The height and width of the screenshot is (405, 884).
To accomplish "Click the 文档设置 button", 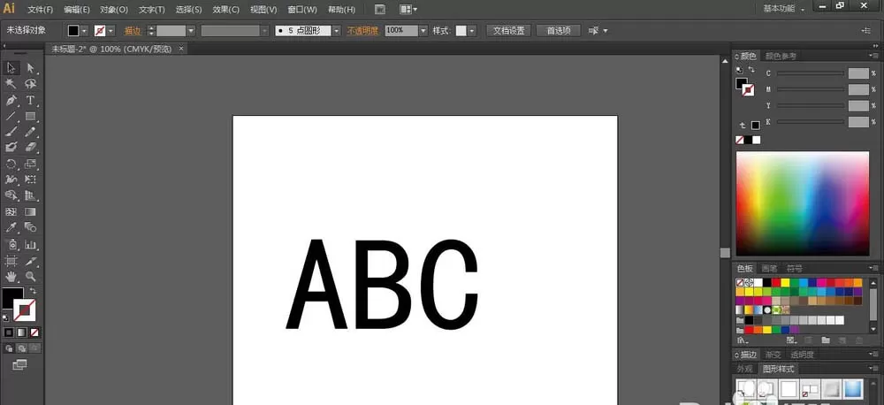I will click(x=508, y=30).
